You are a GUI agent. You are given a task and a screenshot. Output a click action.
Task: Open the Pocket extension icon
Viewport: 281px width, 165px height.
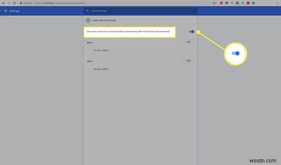227,3
